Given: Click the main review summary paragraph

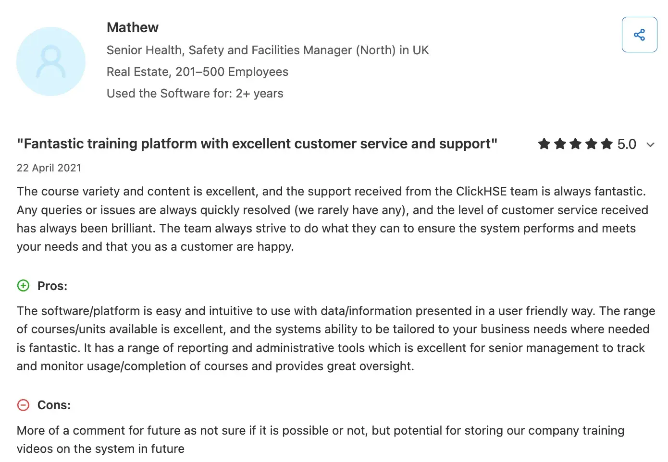Looking at the screenshot, I should point(332,219).
